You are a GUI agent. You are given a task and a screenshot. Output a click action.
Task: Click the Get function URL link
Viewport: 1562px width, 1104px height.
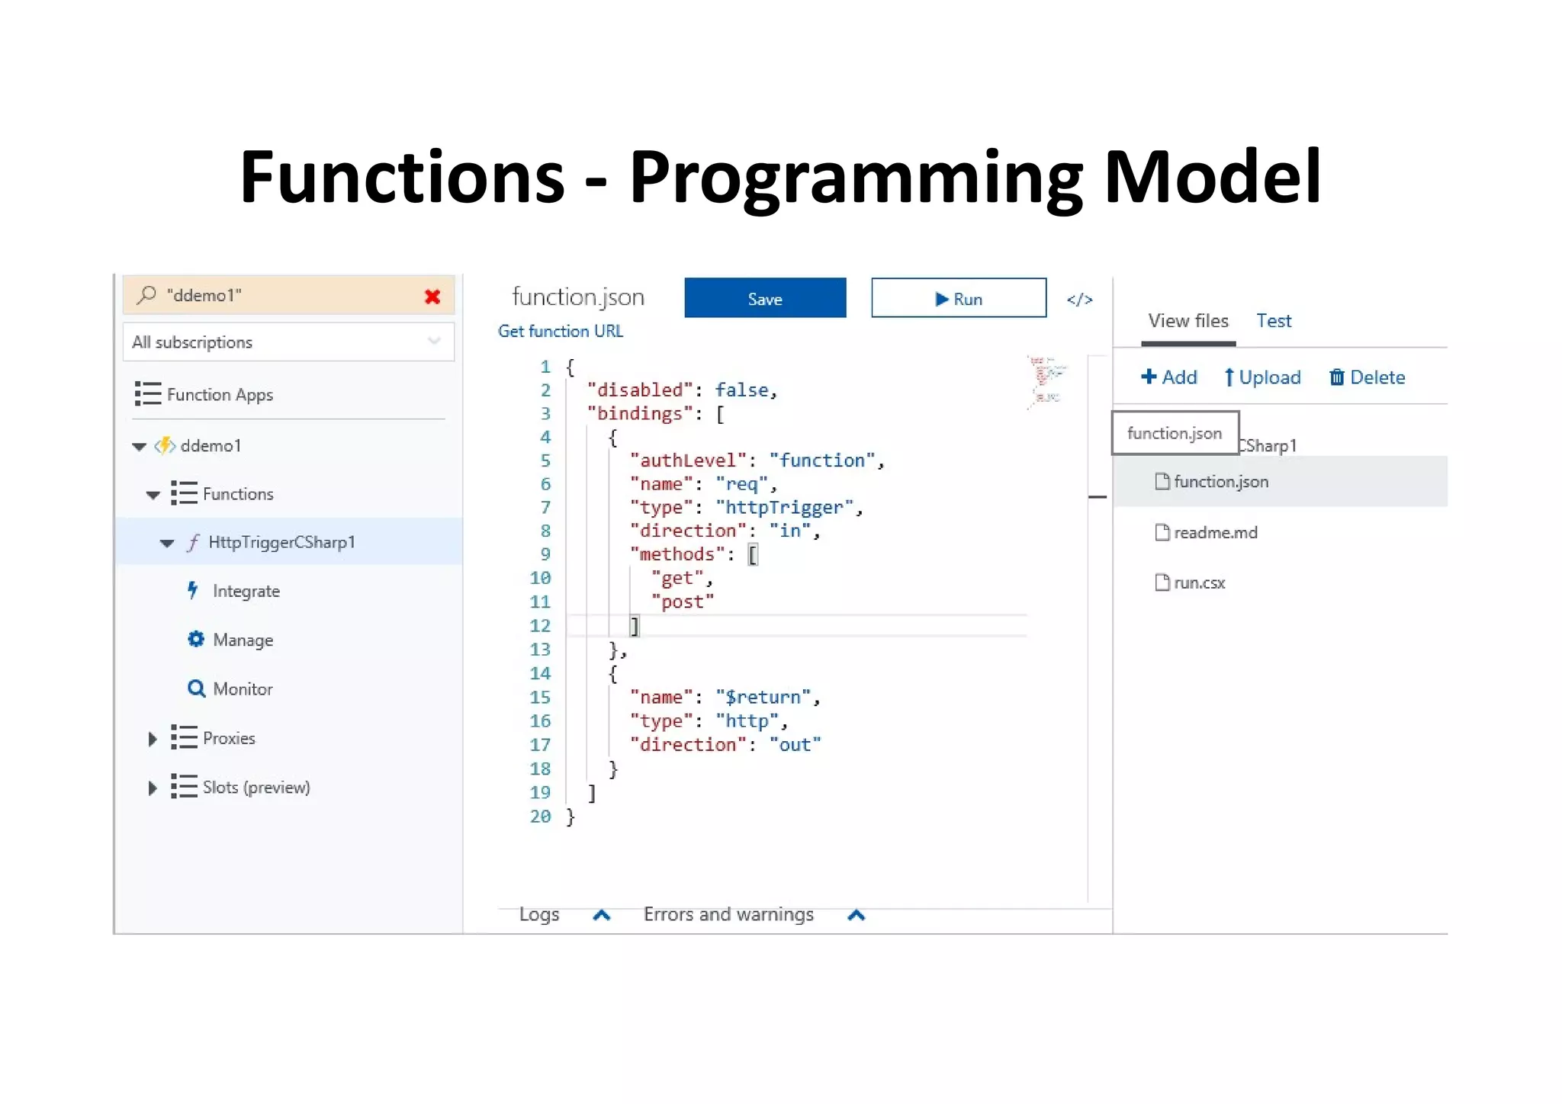pos(560,332)
